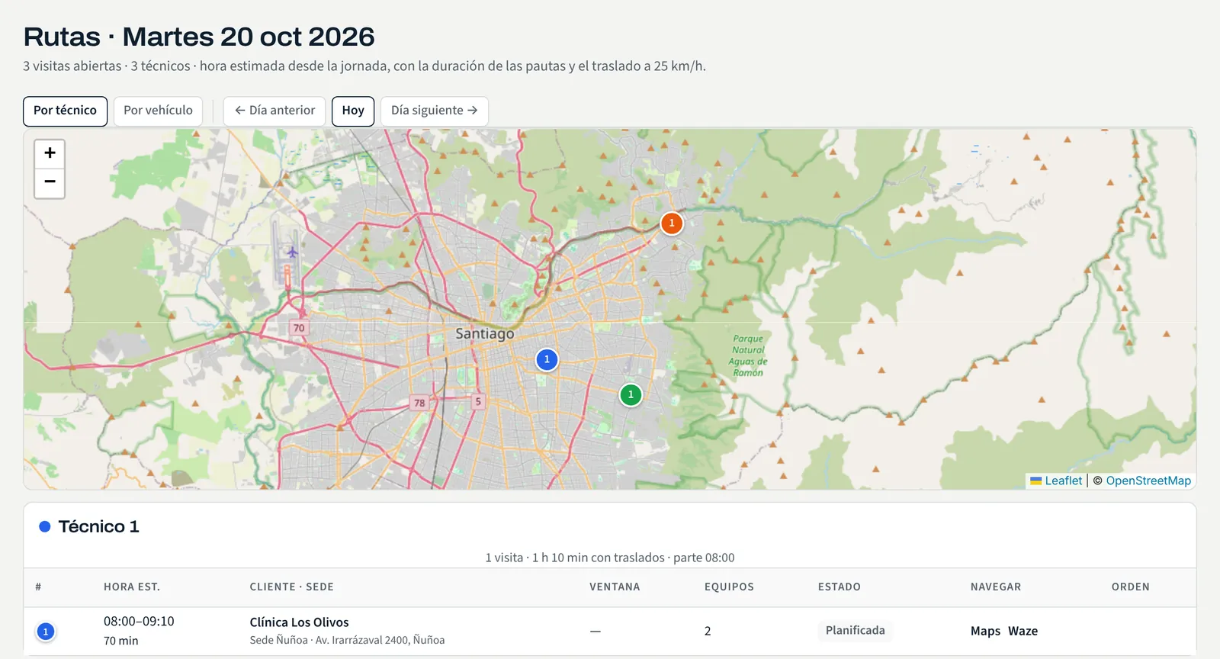The image size is (1220, 659).
Task: Zoom in on the map with plus button
Action: click(x=50, y=153)
